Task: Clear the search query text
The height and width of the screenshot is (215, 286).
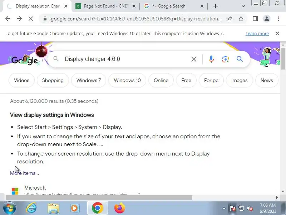Action: click(194, 59)
